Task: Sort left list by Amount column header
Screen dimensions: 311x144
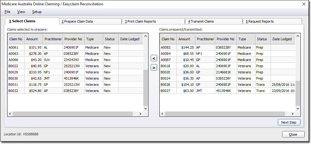Action: 32,39
